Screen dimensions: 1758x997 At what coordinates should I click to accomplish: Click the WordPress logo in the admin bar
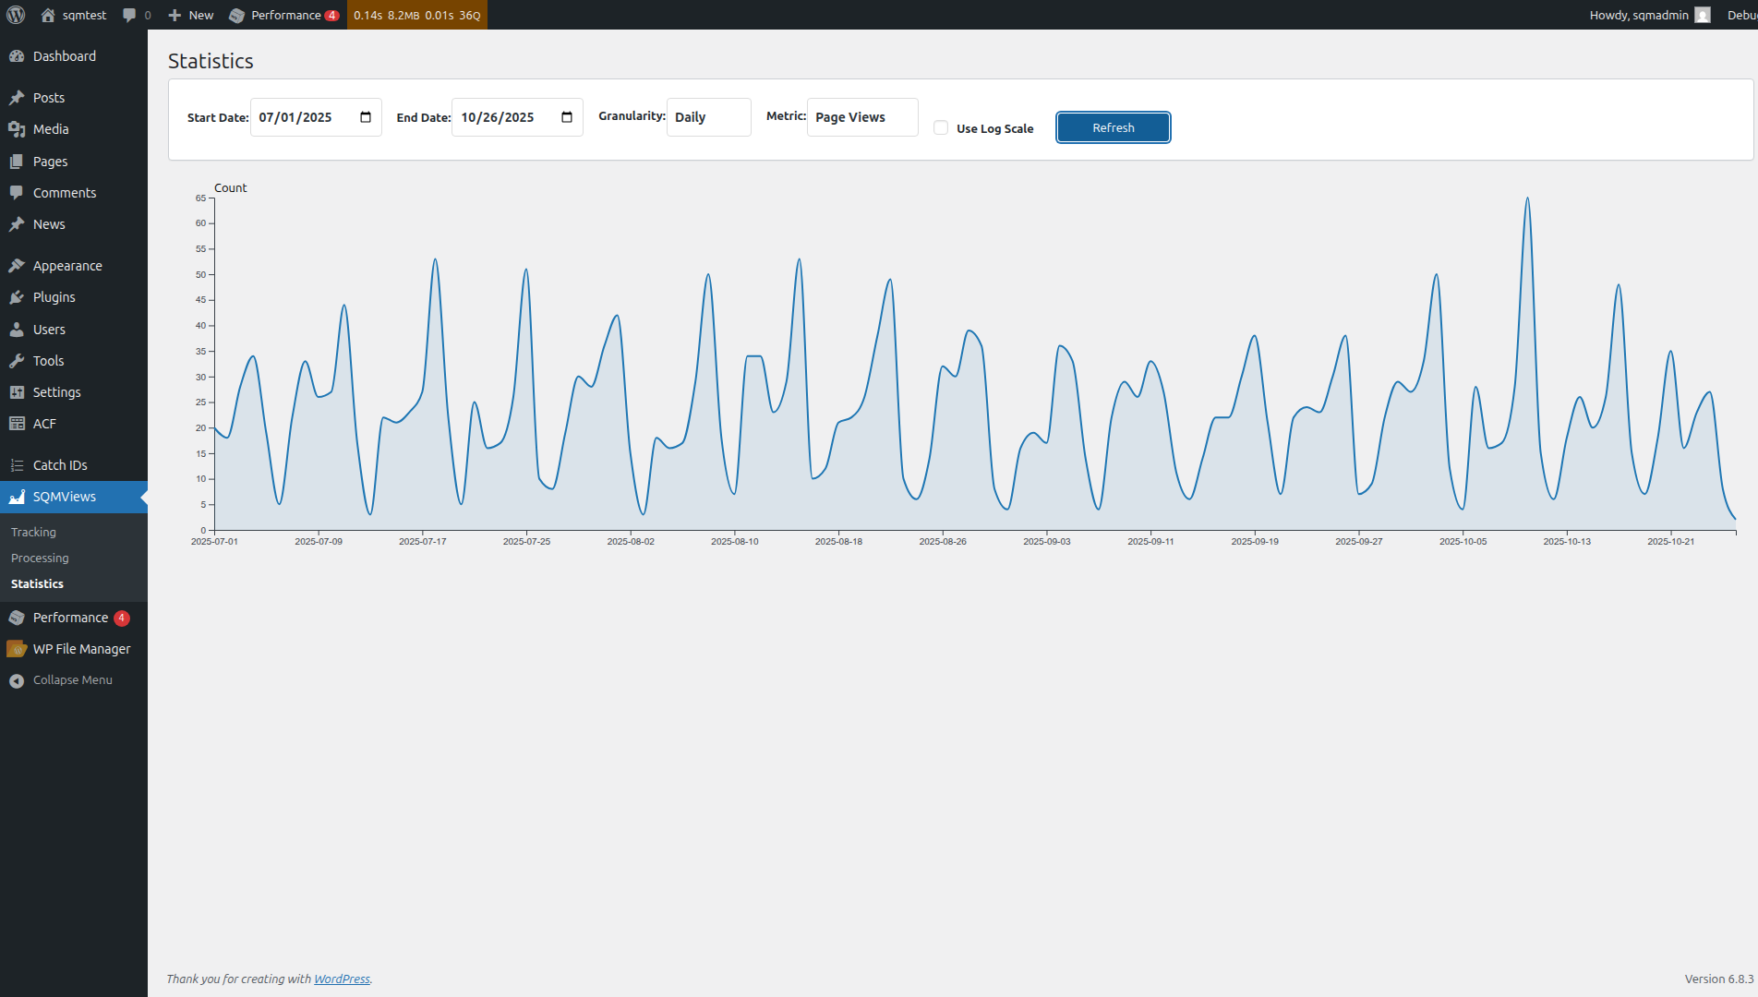pyautogui.click(x=15, y=15)
